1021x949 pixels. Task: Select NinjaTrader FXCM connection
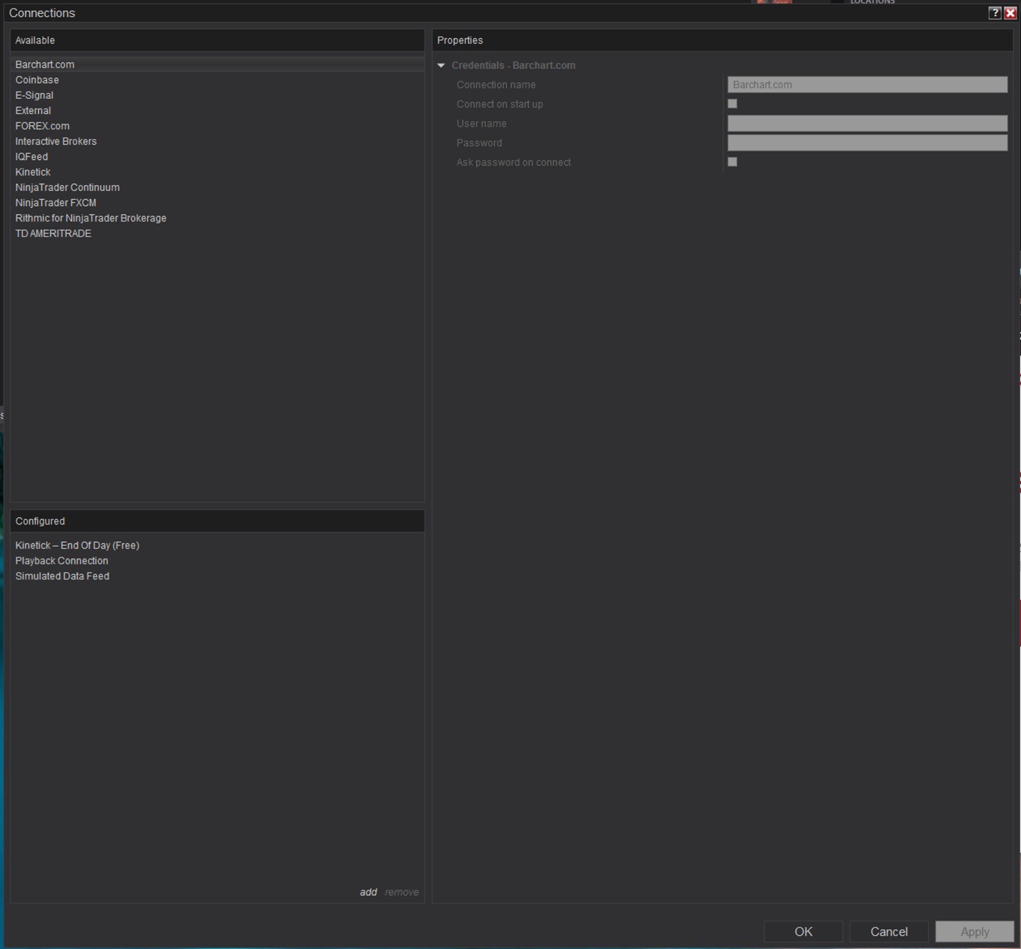point(217,202)
